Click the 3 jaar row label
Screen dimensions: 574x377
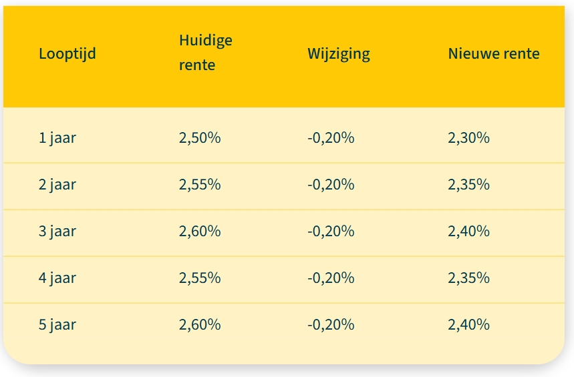pos(57,232)
